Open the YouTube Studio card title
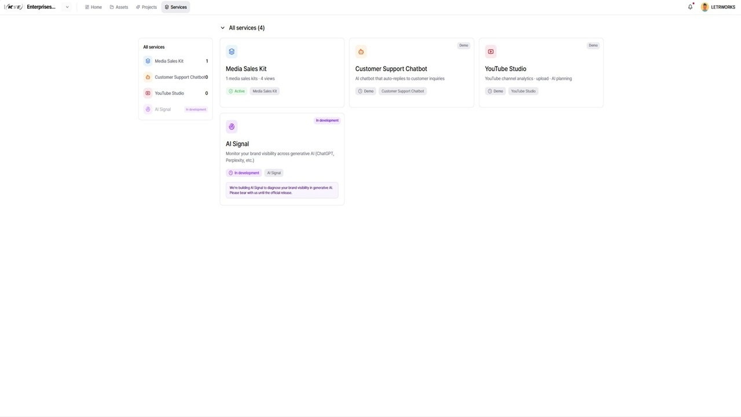The width and height of the screenshot is (741, 417). click(505, 69)
